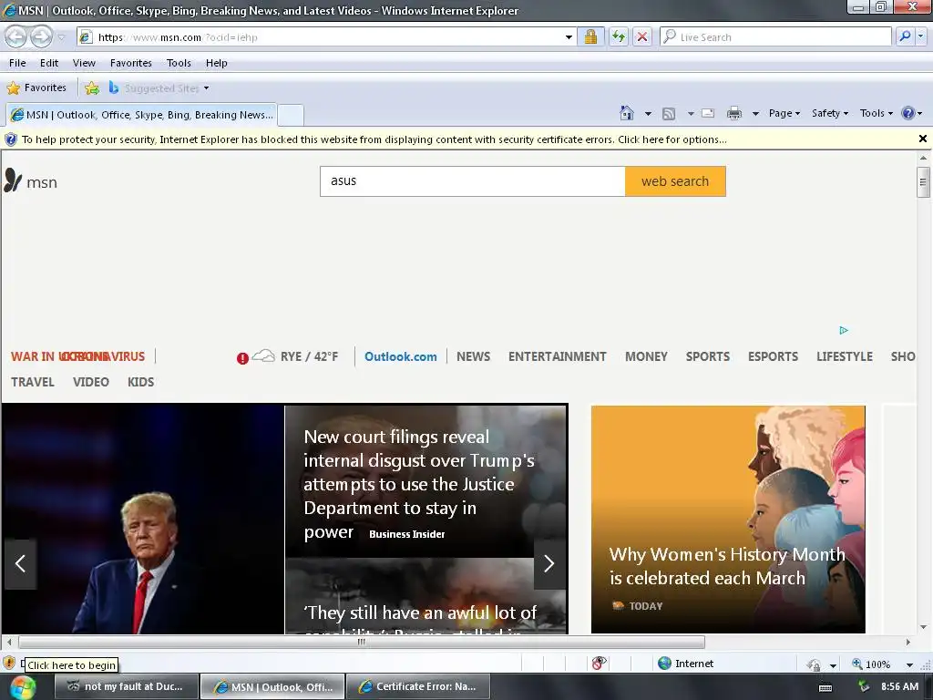Expand the feeds dropdown arrow

coord(691,114)
